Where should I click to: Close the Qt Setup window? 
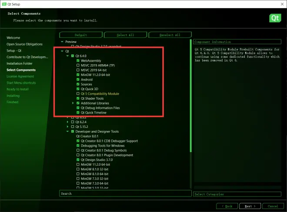(x=282, y=4)
